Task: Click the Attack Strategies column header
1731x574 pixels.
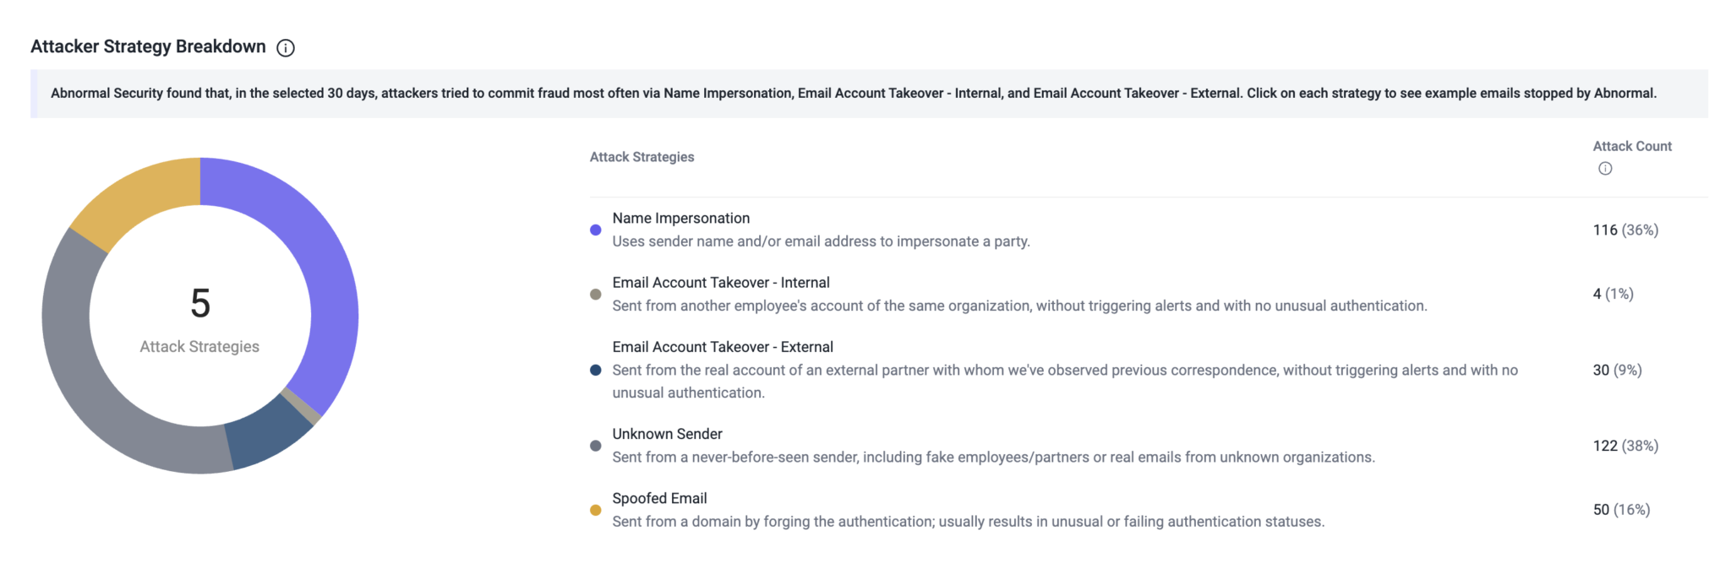Action: pyautogui.click(x=642, y=157)
